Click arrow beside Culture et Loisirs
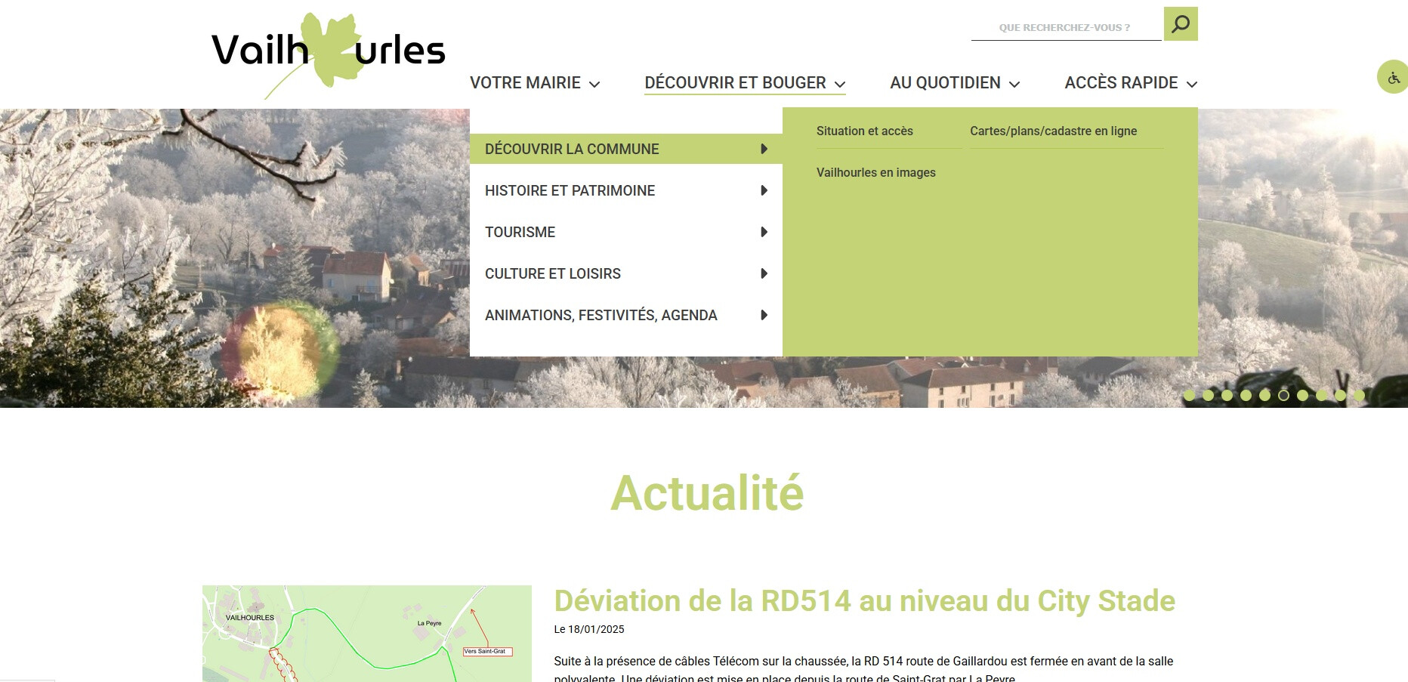The height and width of the screenshot is (682, 1408). 764,274
